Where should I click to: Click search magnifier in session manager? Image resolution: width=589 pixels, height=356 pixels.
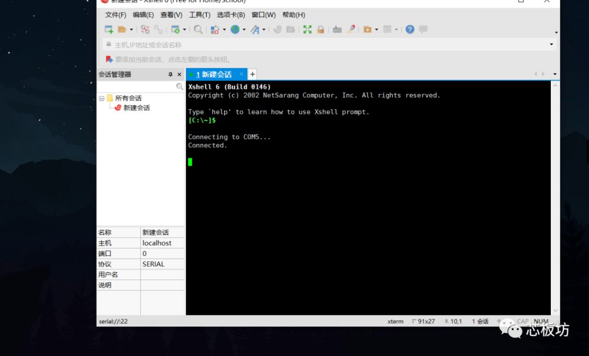point(180,86)
